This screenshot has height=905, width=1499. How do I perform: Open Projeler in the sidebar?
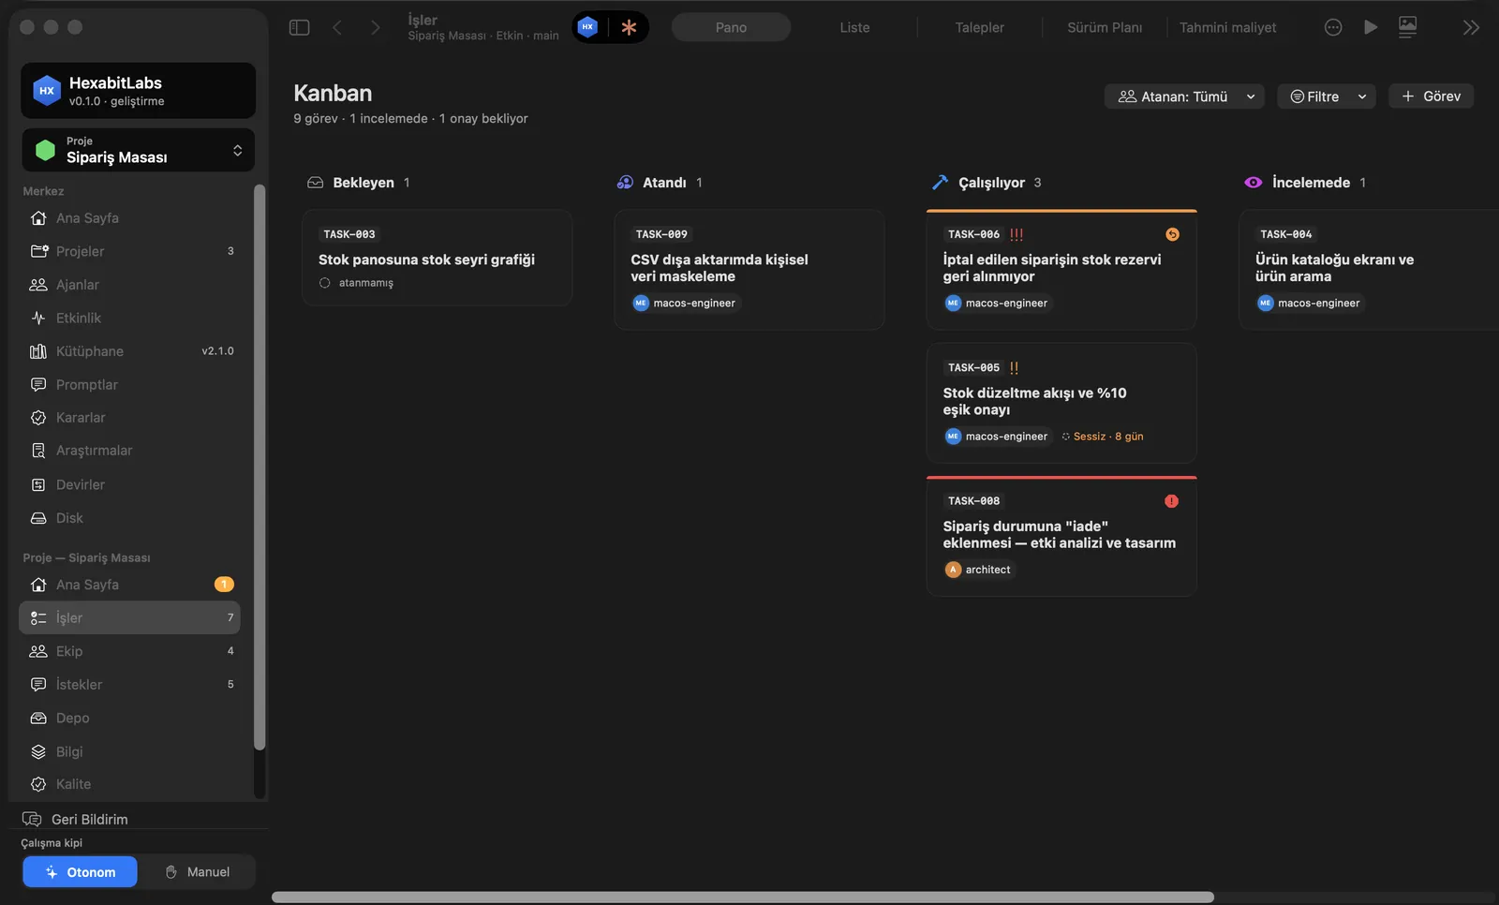(x=129, y=251)
